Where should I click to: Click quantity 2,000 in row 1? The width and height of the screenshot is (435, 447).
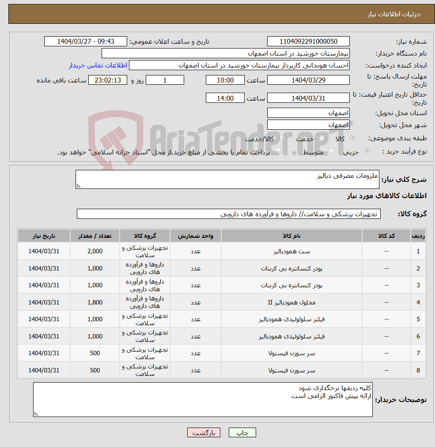pos(95,251)
